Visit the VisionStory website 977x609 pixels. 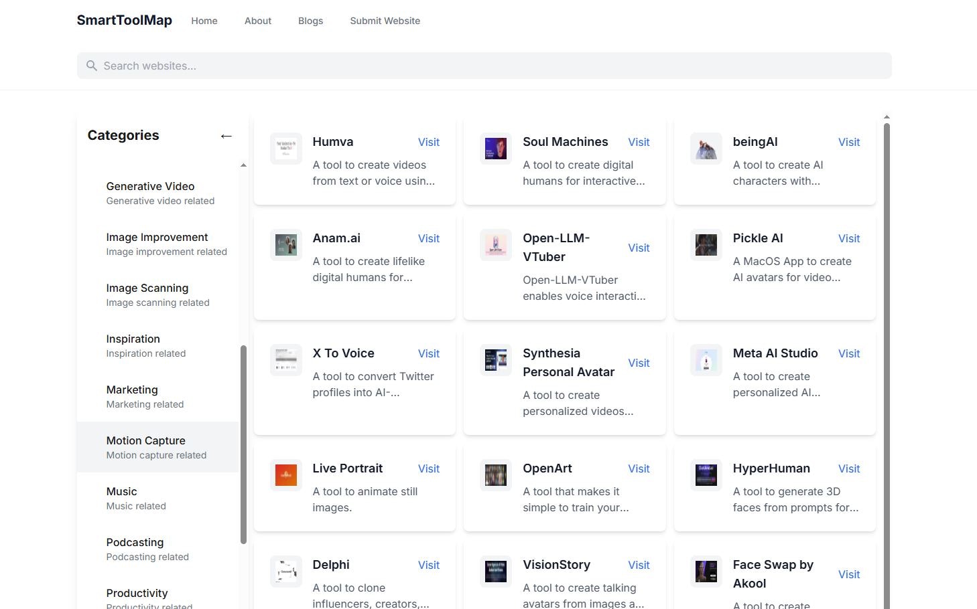pyautogui.click(x=639, y=565)
